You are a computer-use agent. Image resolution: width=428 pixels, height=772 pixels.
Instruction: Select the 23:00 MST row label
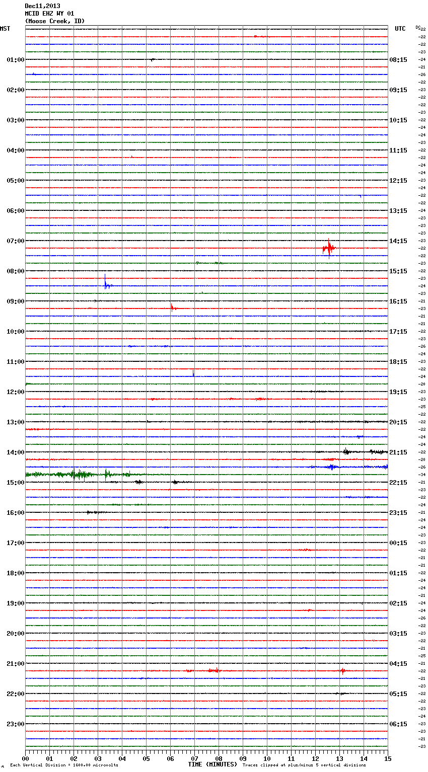point(15,724)
